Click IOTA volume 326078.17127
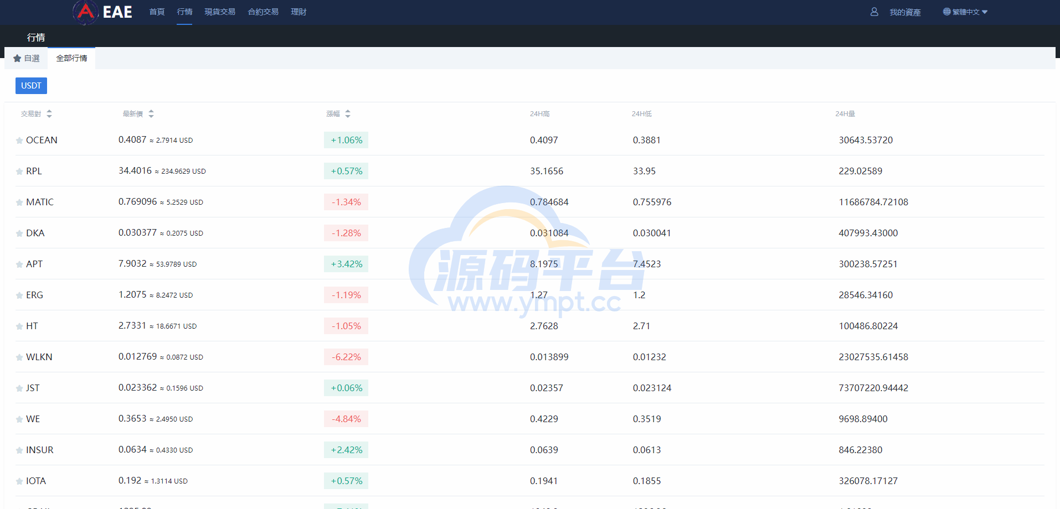 coord(868,481)
